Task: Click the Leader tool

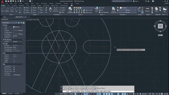Action: (62, 10)
